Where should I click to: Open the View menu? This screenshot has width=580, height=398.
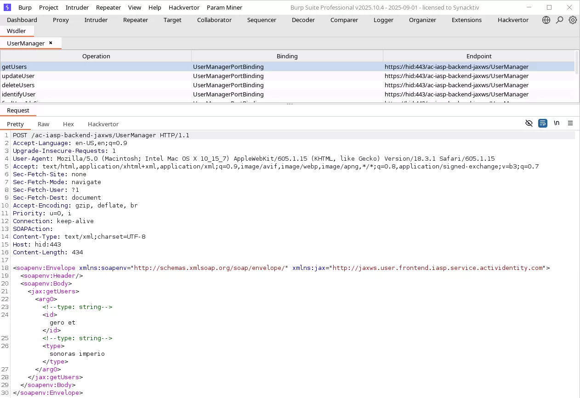[134, 7]
